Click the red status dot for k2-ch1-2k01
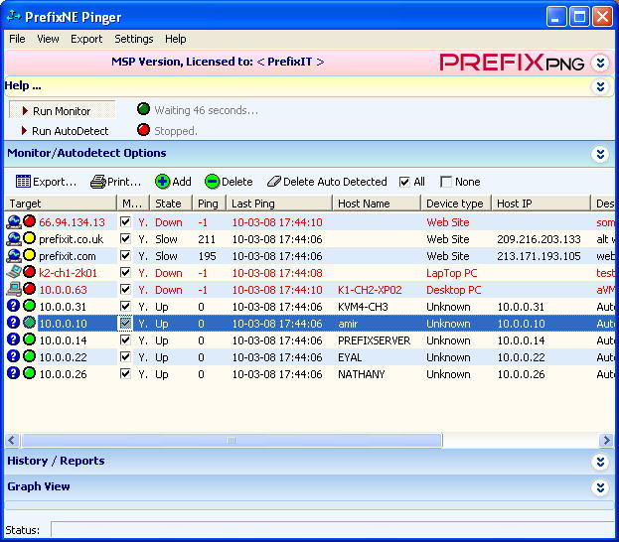Image resolution: width=619 pixels, height=542 pixels. [29, 272]
